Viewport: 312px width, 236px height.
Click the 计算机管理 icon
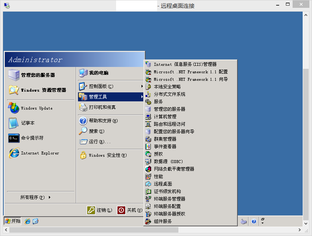pos(148,117)
